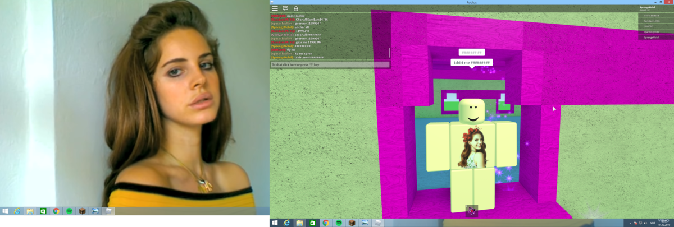Open File Explorer in left photo taskbar
The image size is (674, 227).
(x=30, y=211)
